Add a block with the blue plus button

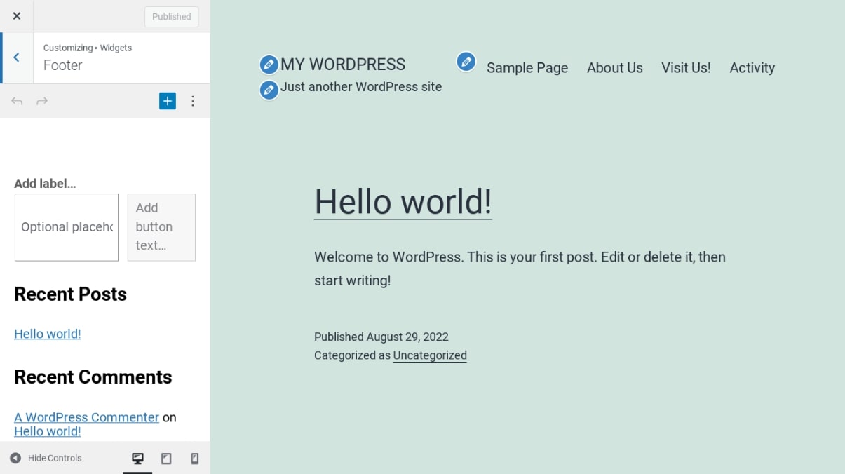167,101
